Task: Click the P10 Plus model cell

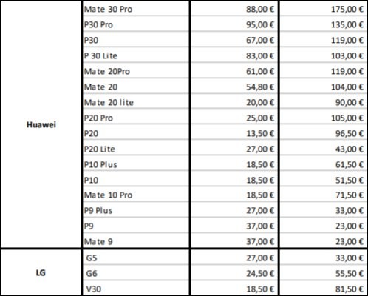Action: tap(136, 164)
